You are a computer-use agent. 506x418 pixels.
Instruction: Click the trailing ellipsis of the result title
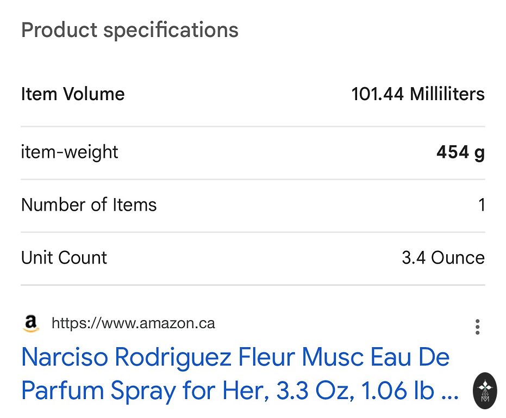pyautogui.click(x=450, y=392)
